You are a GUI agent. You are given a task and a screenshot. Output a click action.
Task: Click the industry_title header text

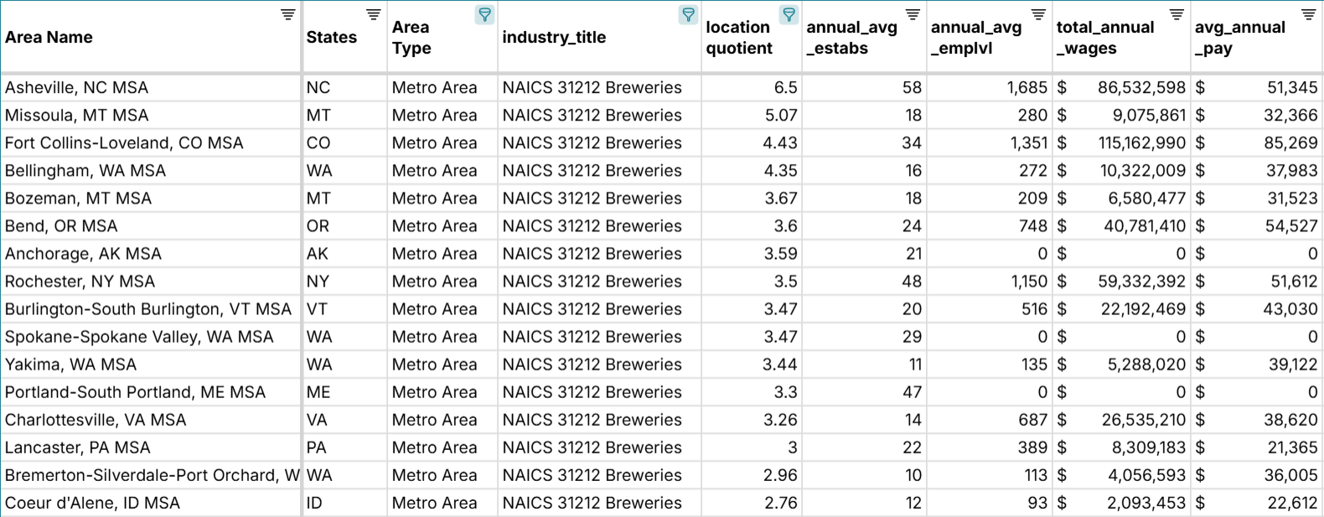pos(554,38)
